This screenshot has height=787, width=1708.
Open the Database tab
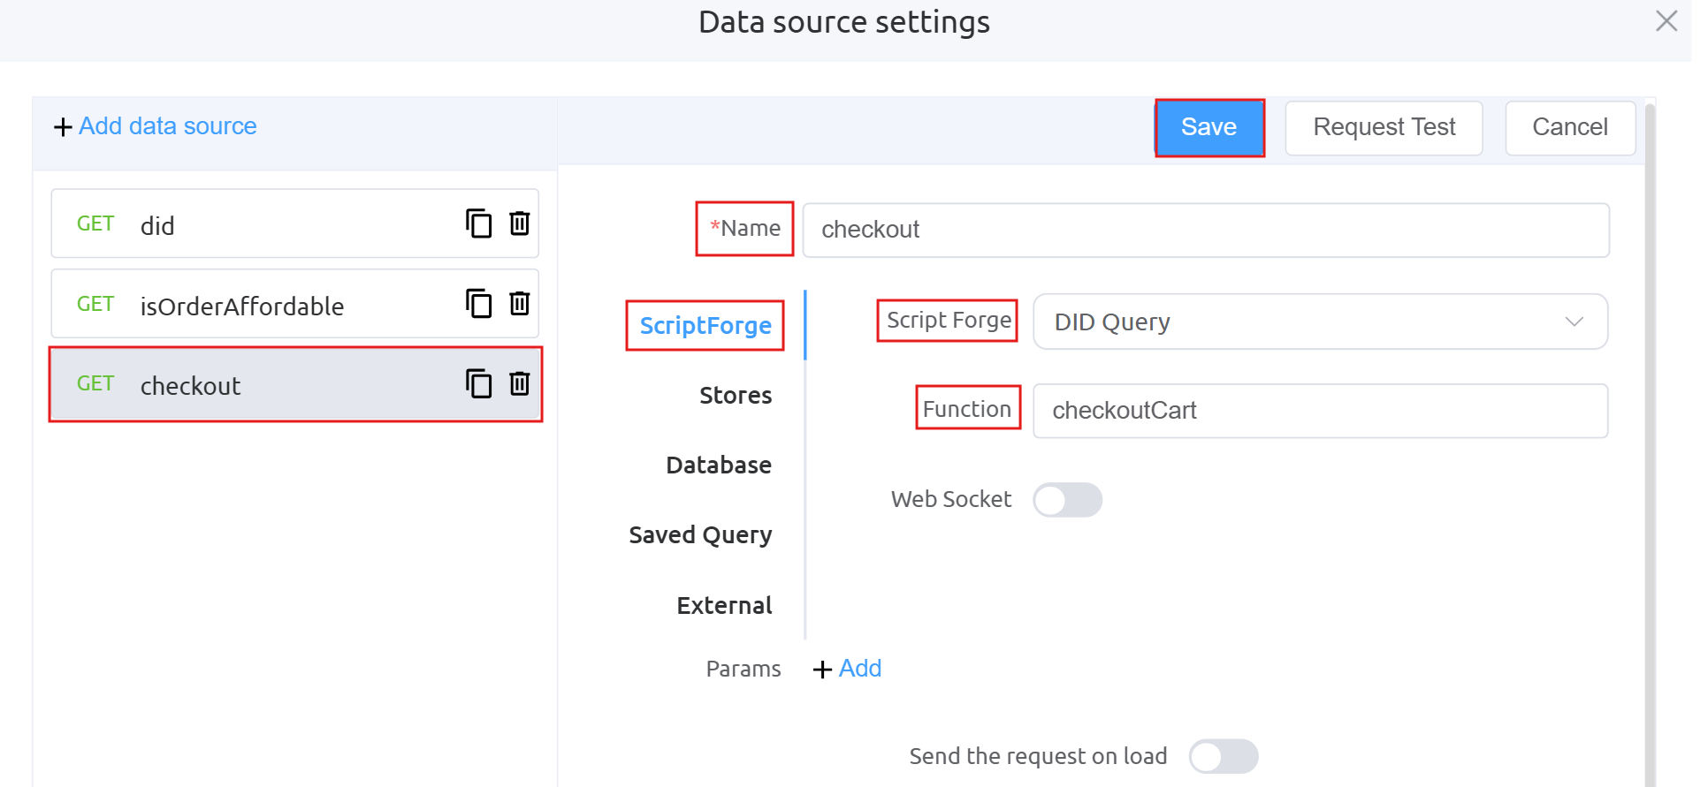718,465
